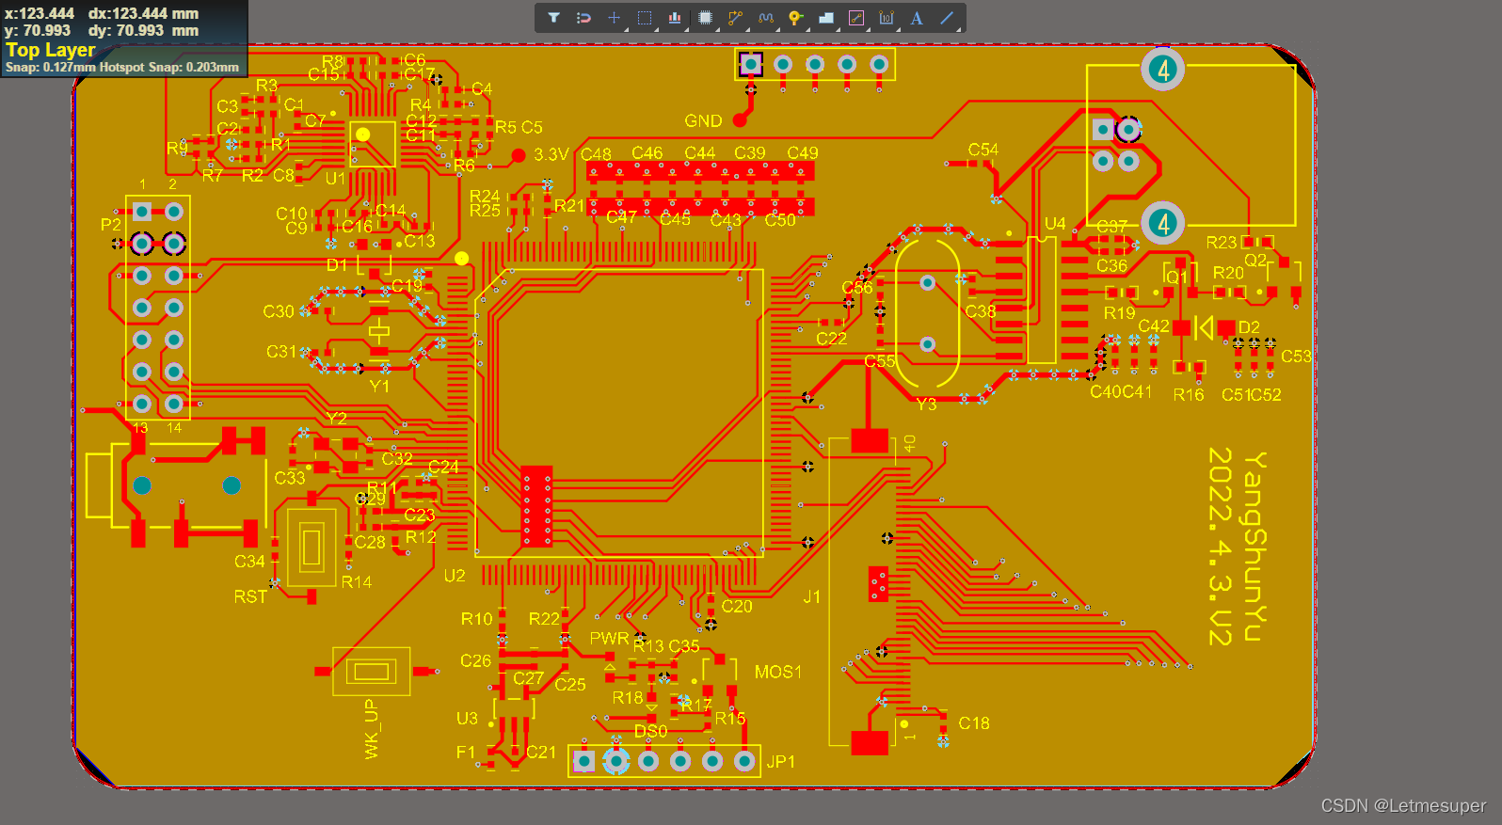Select the C26 capacitor designator

point(475,661)
